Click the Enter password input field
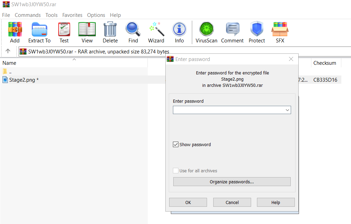Image resolution: width=351 pixels, height=224 pixels. [x=232, y=110]
